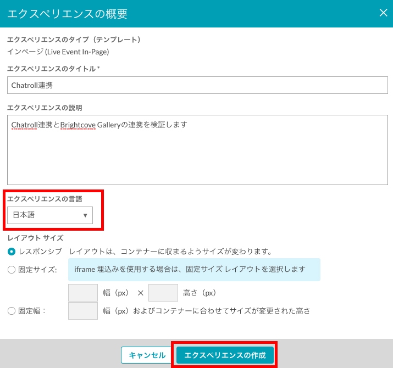Select the 固定幅 radio button
The image size is (393, 368).
[x=12, y=311]
